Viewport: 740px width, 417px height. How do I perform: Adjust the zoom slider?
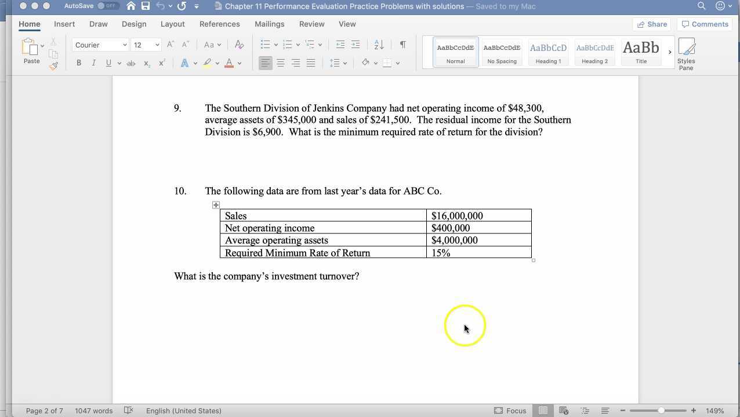[x=661, y=411]
